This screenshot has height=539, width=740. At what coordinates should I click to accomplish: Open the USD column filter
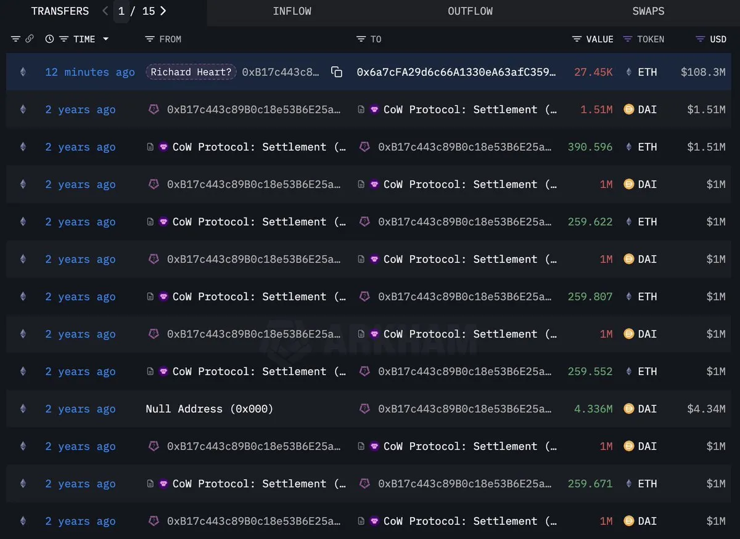[x=700, y=39]
